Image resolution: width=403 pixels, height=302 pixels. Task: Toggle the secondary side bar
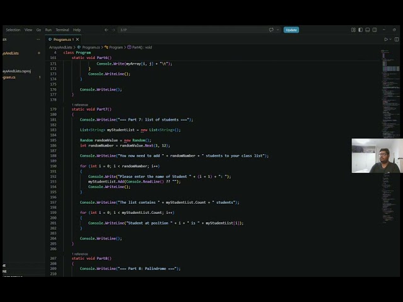[x=375, y=30]
